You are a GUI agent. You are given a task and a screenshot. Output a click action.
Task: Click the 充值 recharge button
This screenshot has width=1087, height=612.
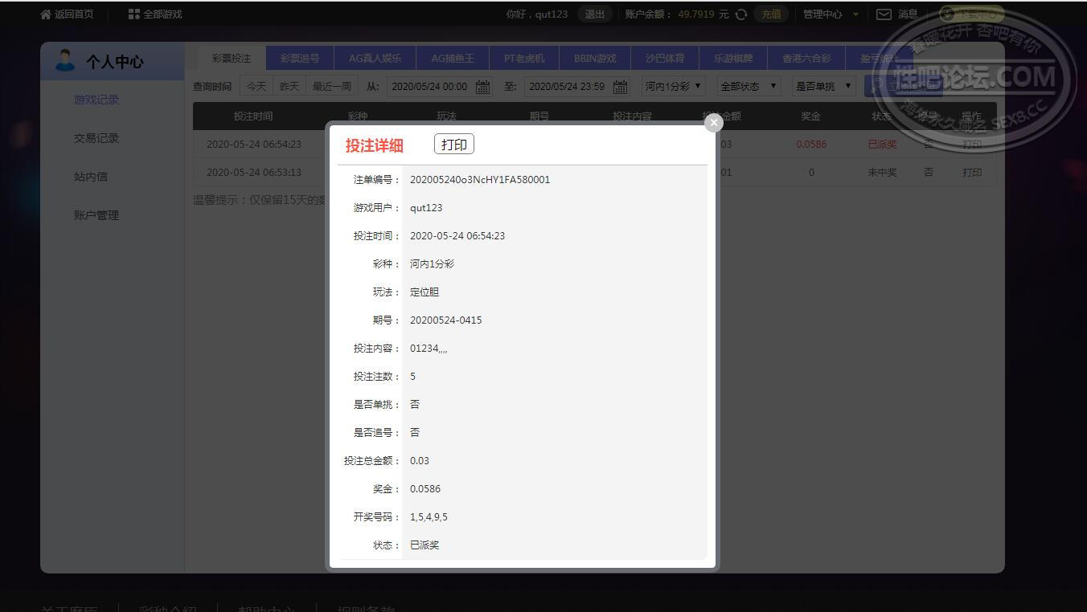click(771, 14)
